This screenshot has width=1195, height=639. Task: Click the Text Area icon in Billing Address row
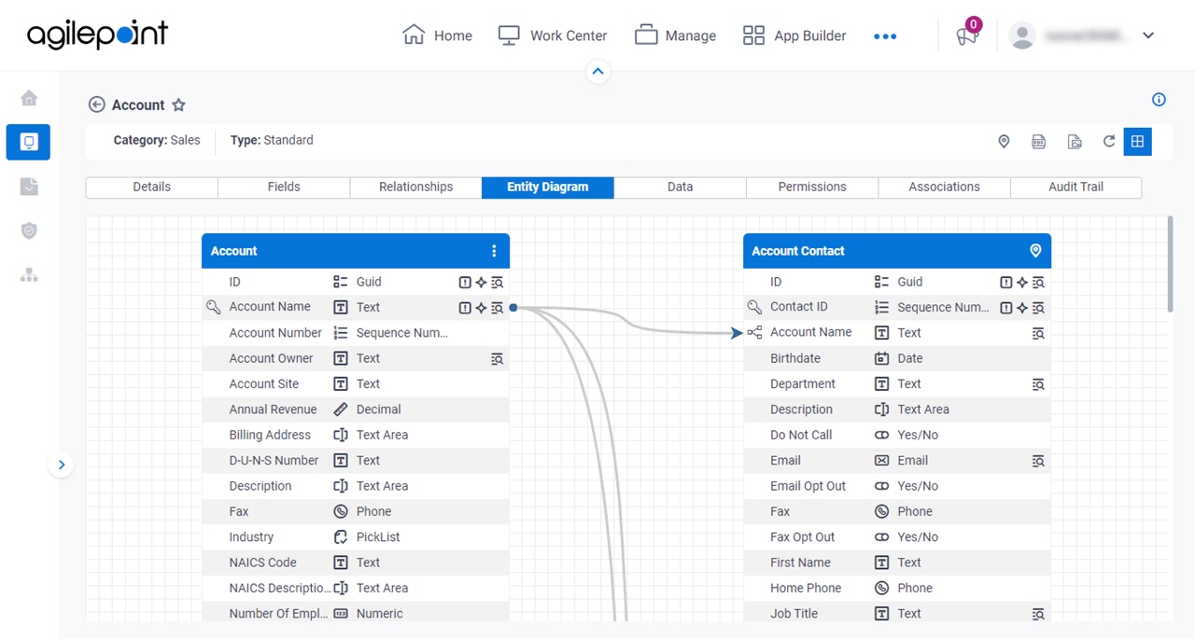tap(341, 435)
